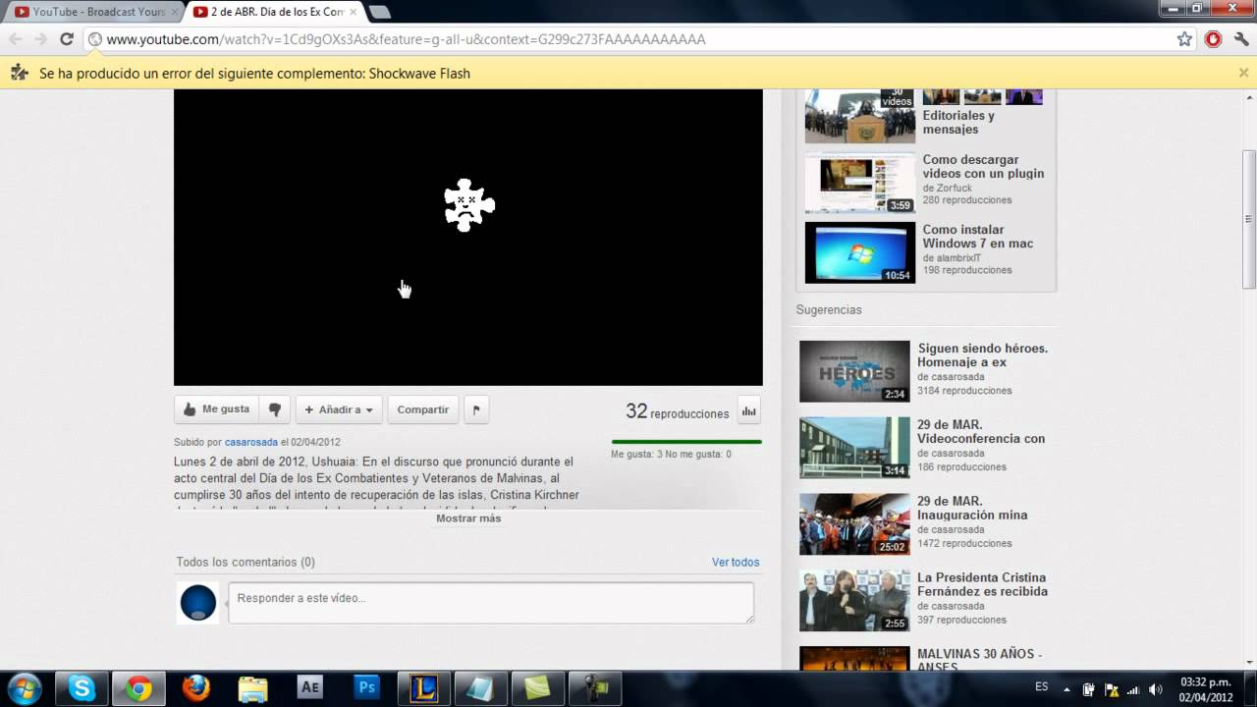Image resolution: width=1257 pixels, height=707 pixels.
Task: Click the browser forward arrow
Action: (x=40, y=39)
